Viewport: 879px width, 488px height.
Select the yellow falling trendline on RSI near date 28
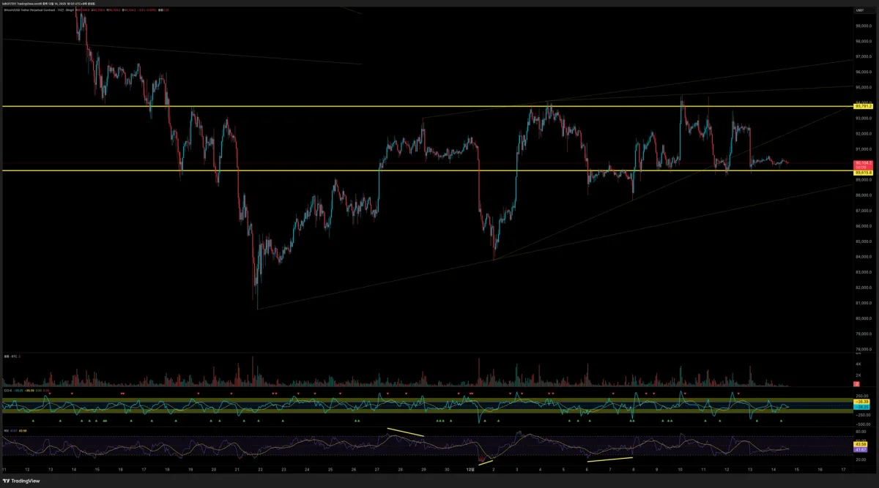pyautogui.click(x=406, y=432)
